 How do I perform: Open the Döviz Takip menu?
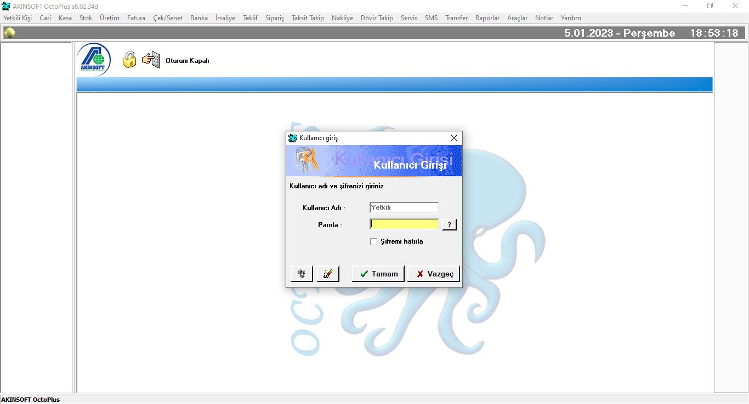(x=377, y=18)
